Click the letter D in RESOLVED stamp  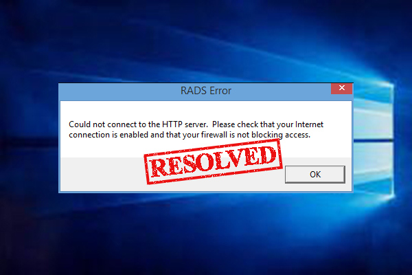click(267, 155)
